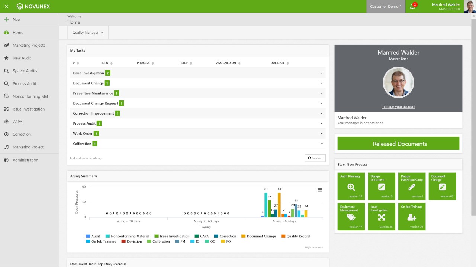476x267 pixels.
Task: Click the page vertical scrollbar
Action: (473, 115)
